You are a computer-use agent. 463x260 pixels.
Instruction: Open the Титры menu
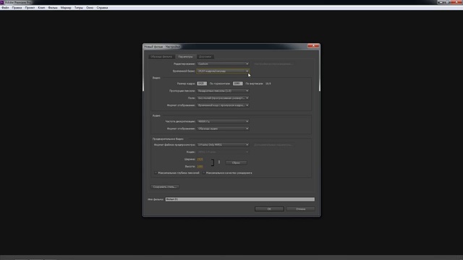click(x=79, y=8)
